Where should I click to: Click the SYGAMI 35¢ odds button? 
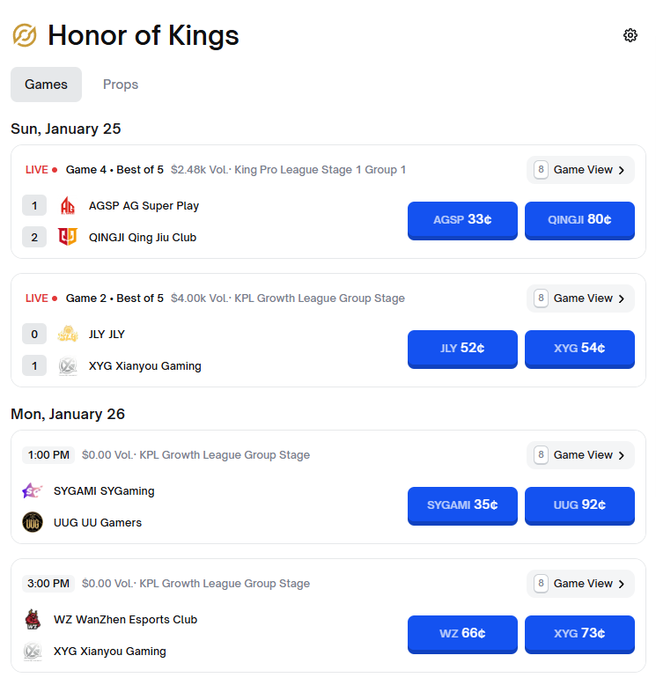point(462,505)
